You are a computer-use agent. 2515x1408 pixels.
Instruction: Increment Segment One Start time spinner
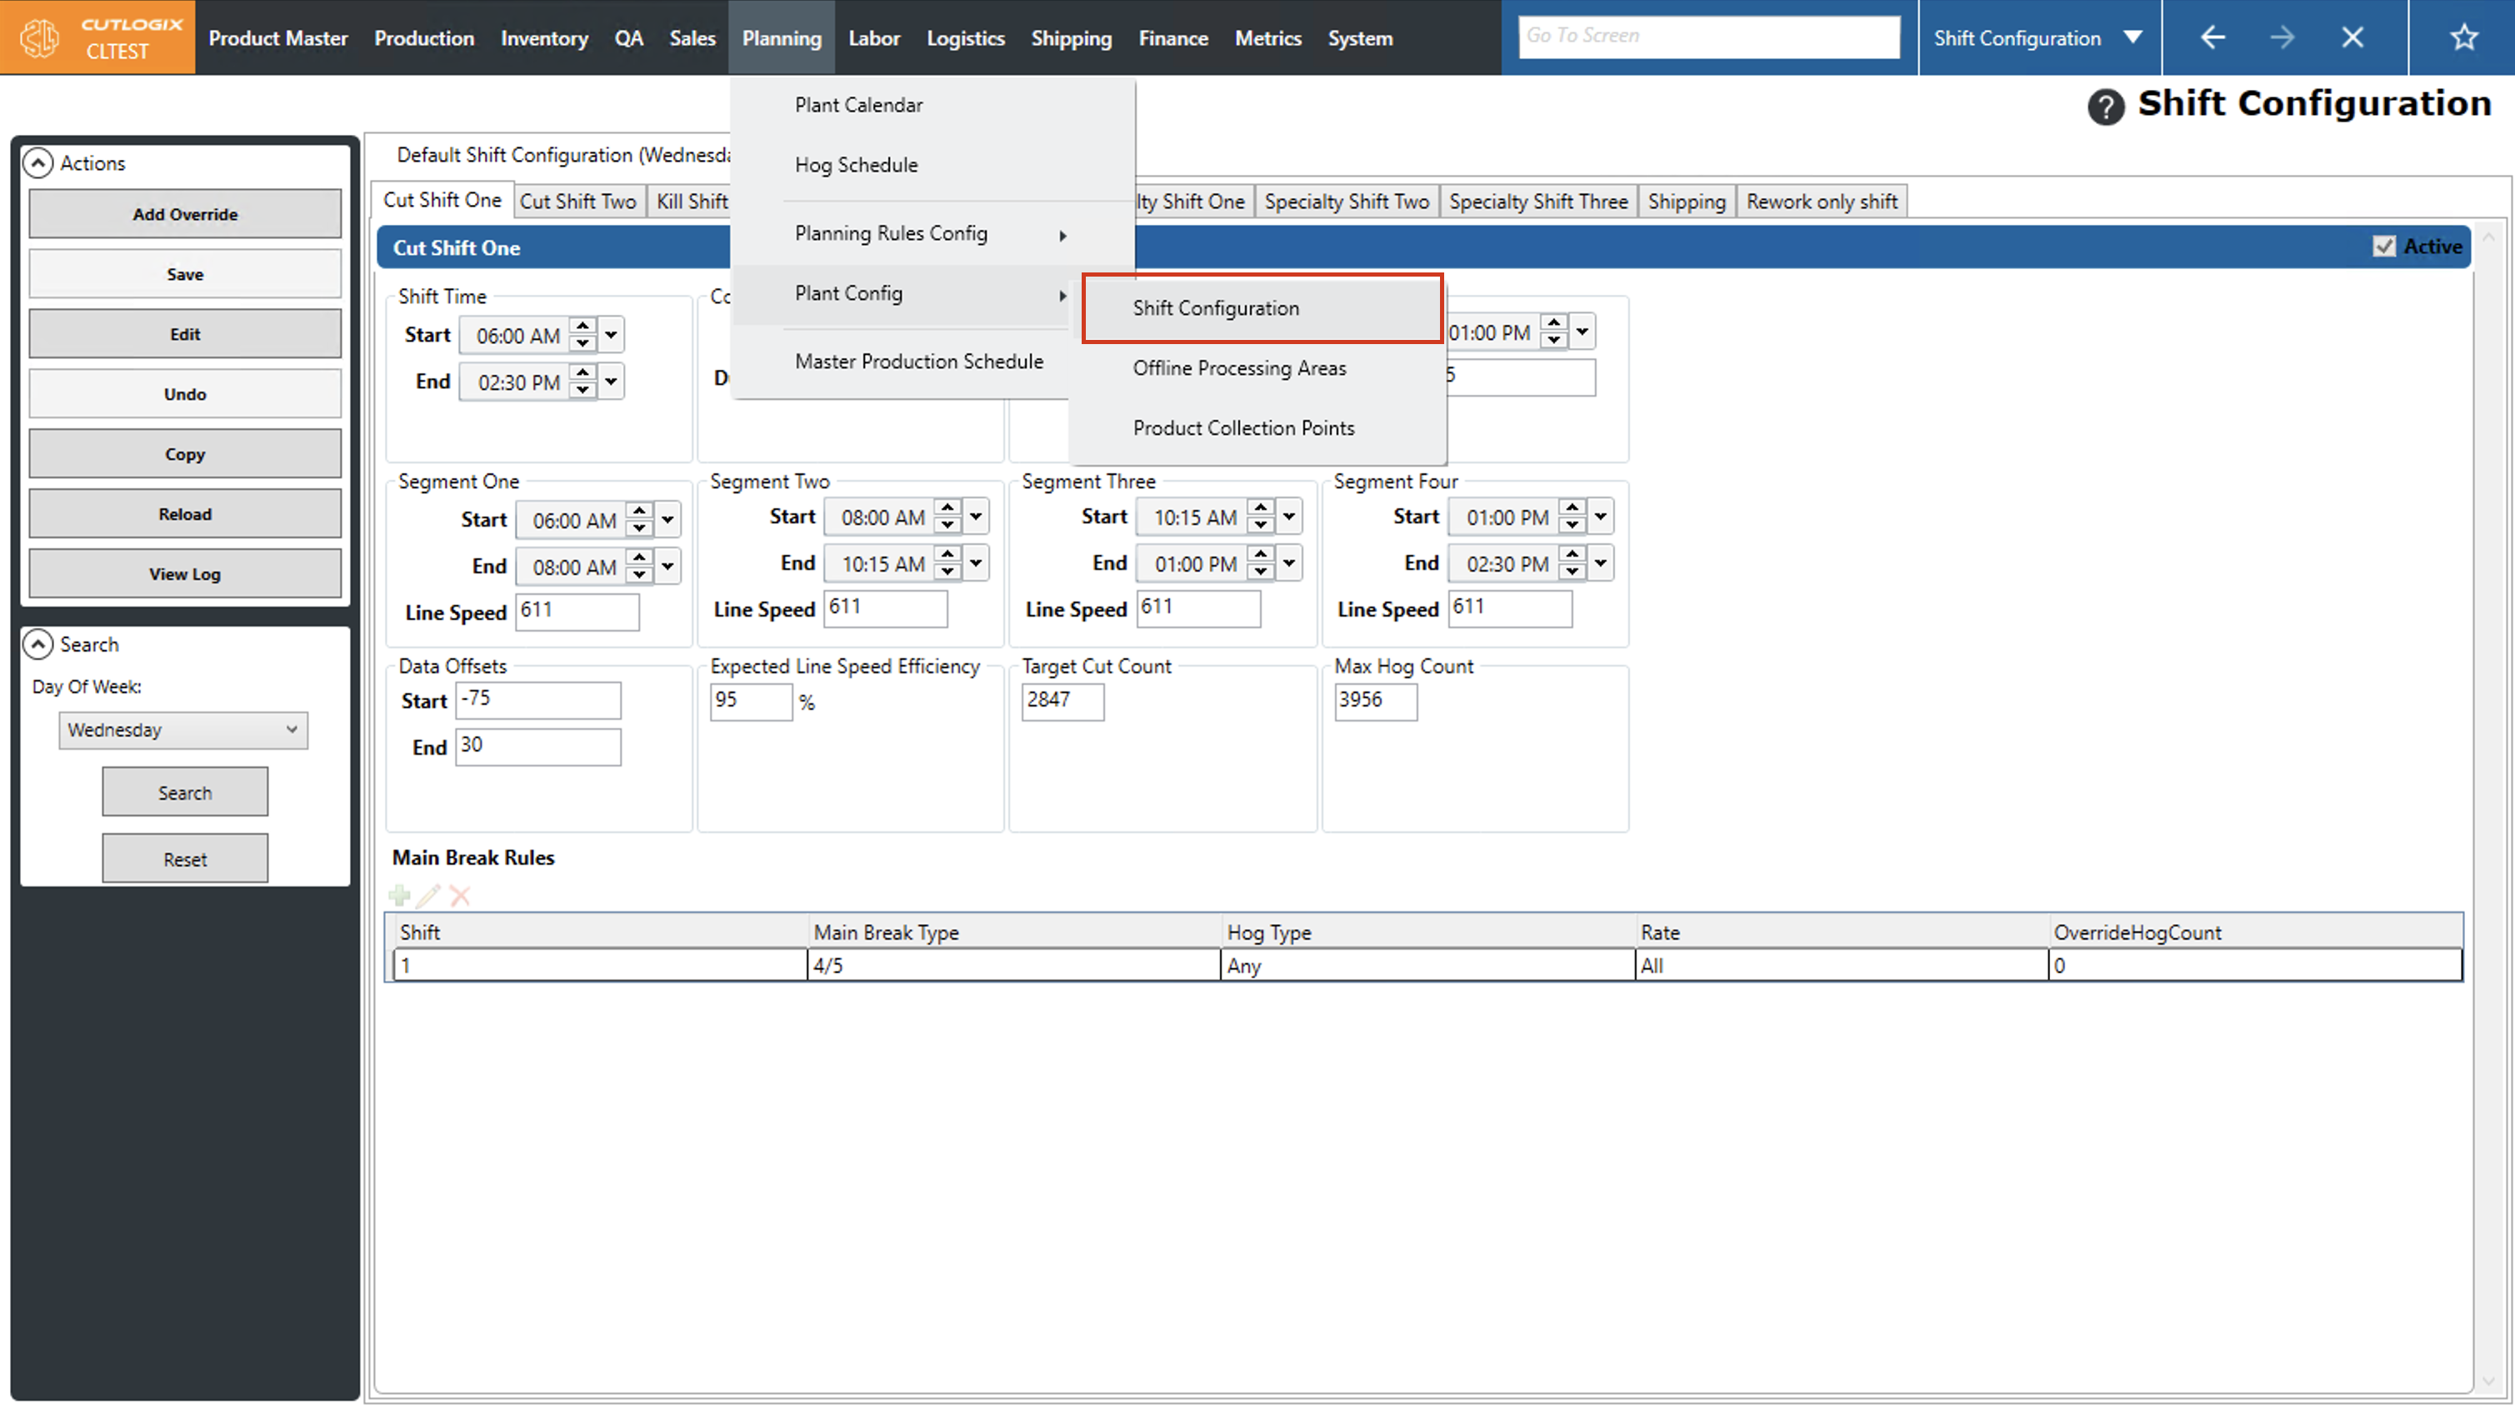(639, 512)
